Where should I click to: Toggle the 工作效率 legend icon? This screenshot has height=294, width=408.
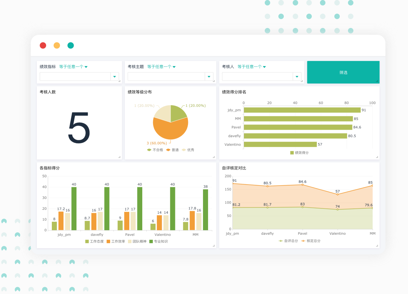pos(108,241)
